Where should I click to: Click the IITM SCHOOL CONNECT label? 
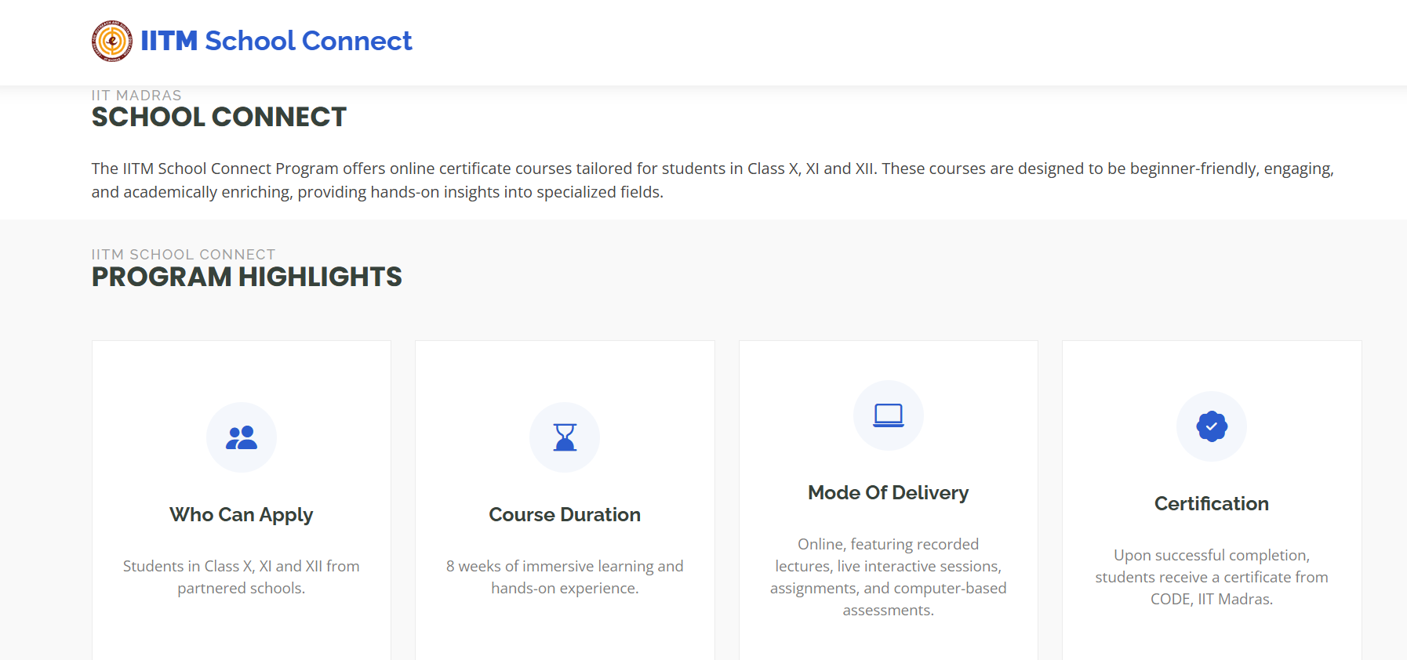tap(183, 254)
